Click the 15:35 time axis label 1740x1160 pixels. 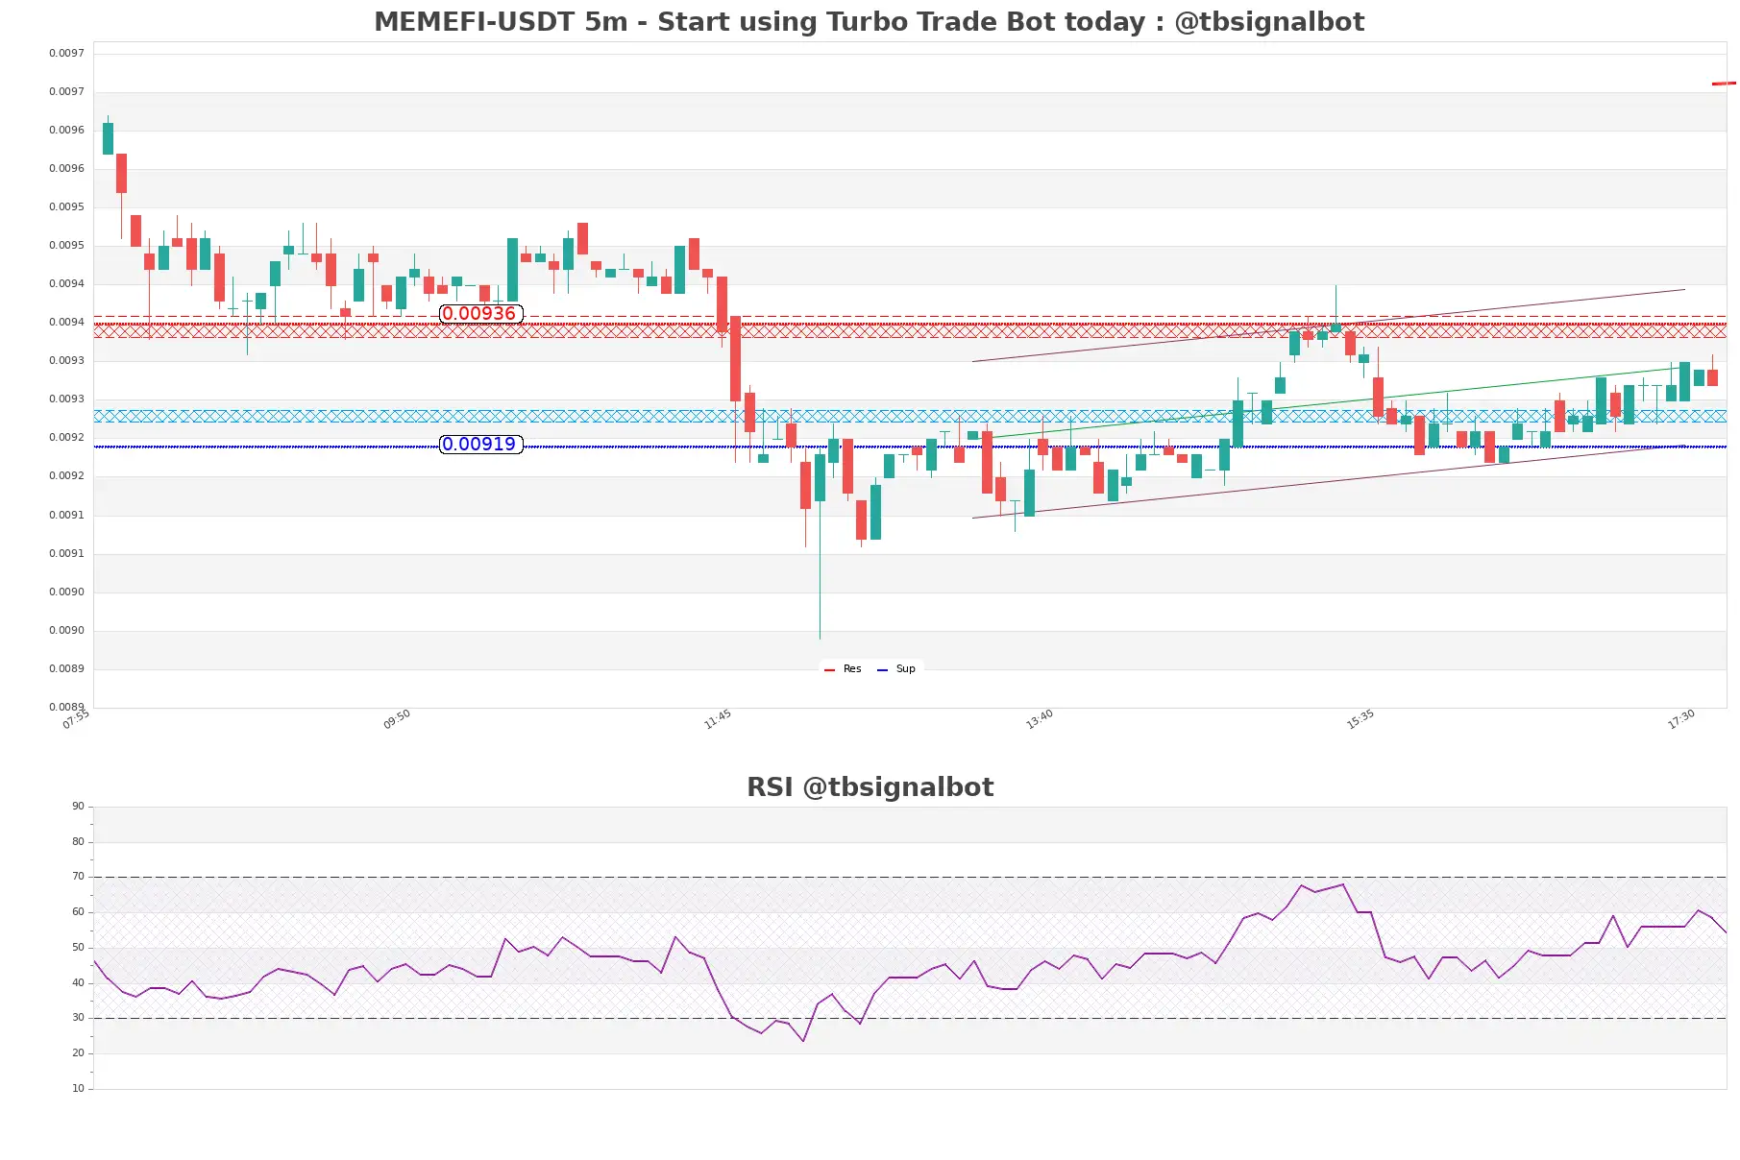pos(1360,719)
